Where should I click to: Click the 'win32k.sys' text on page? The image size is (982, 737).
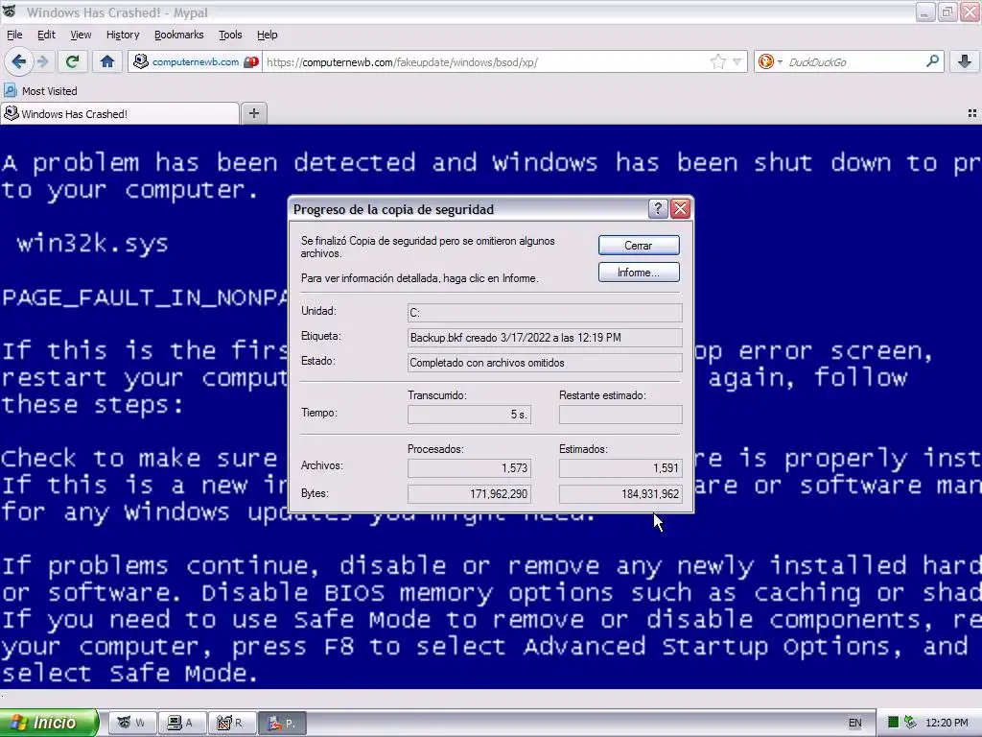(92, 243)
